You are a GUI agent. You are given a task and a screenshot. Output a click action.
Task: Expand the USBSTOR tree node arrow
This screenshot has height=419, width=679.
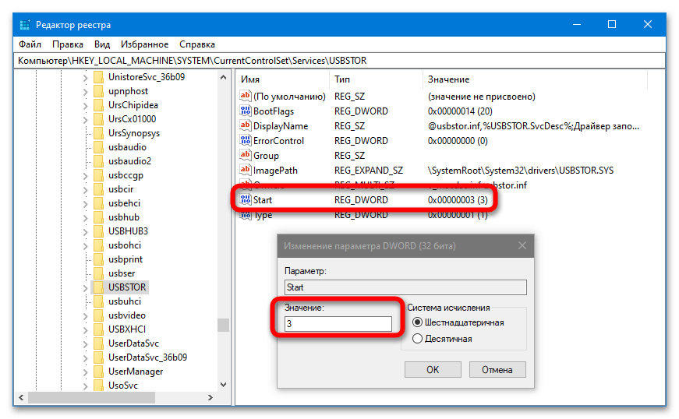[85, 287]
